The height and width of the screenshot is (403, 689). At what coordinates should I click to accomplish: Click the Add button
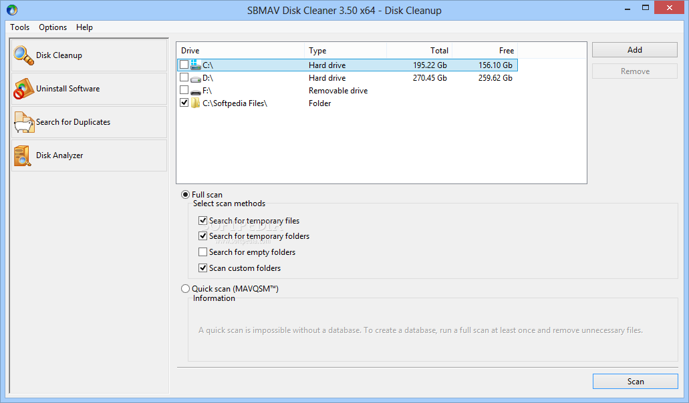tap(634, 50)
